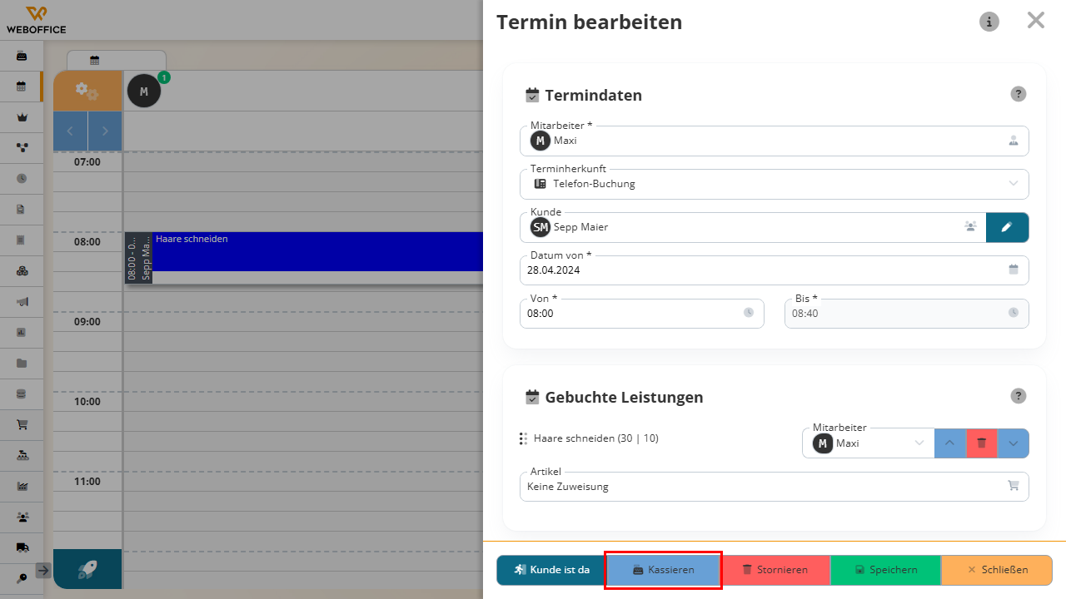
Task: Open the calendar picker in Datum von
Action: [1014, 270]
